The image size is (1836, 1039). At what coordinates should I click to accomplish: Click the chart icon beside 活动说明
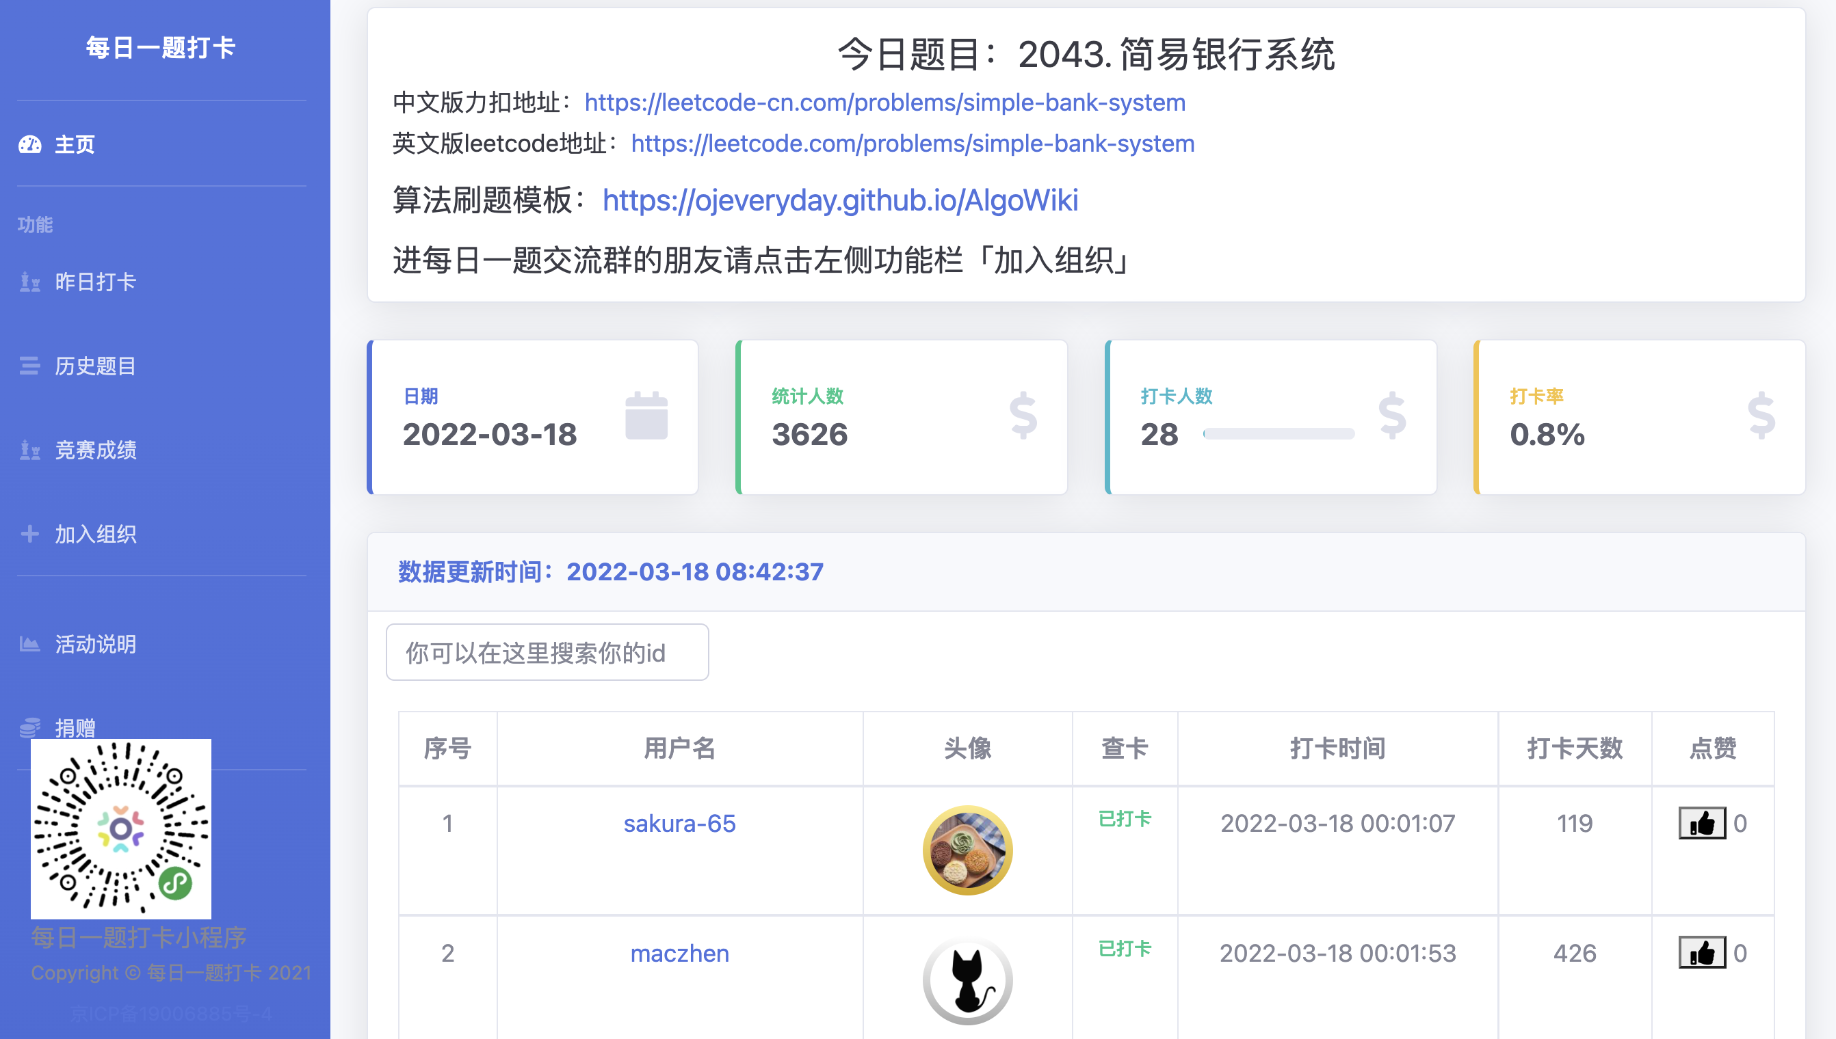pyautogui.click(x=30, y=645)
